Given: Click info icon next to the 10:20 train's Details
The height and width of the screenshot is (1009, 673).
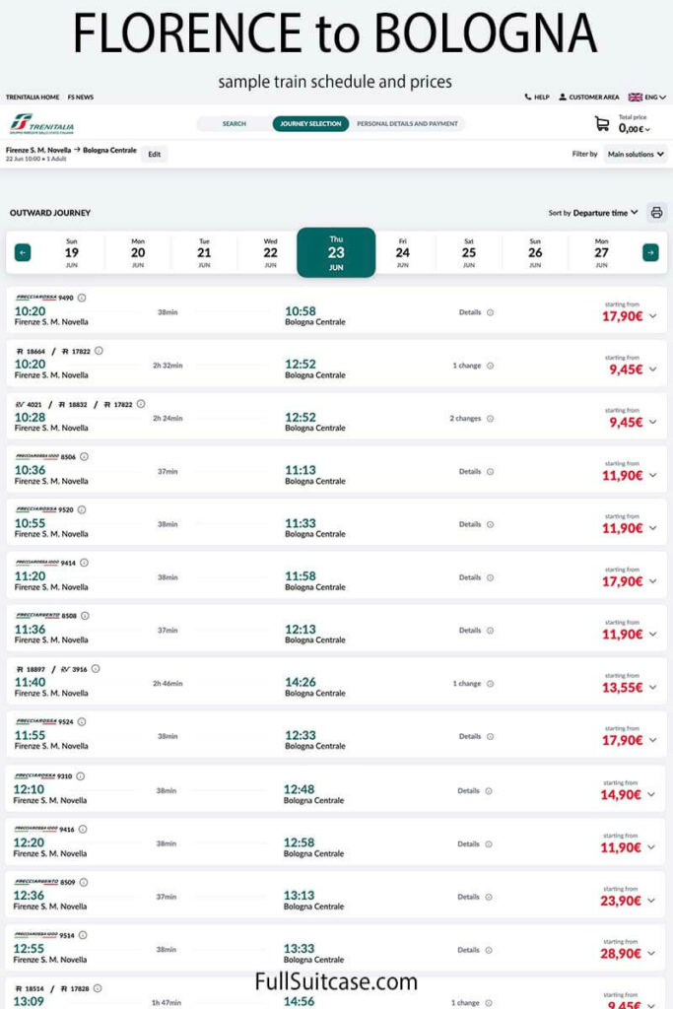Looking at the screenshot, I should pyautogui.click(x=490, y=312).
